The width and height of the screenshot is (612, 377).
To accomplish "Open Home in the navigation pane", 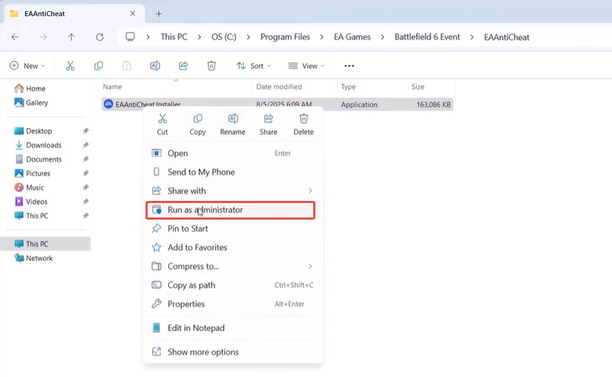I will tap(30, 89).
